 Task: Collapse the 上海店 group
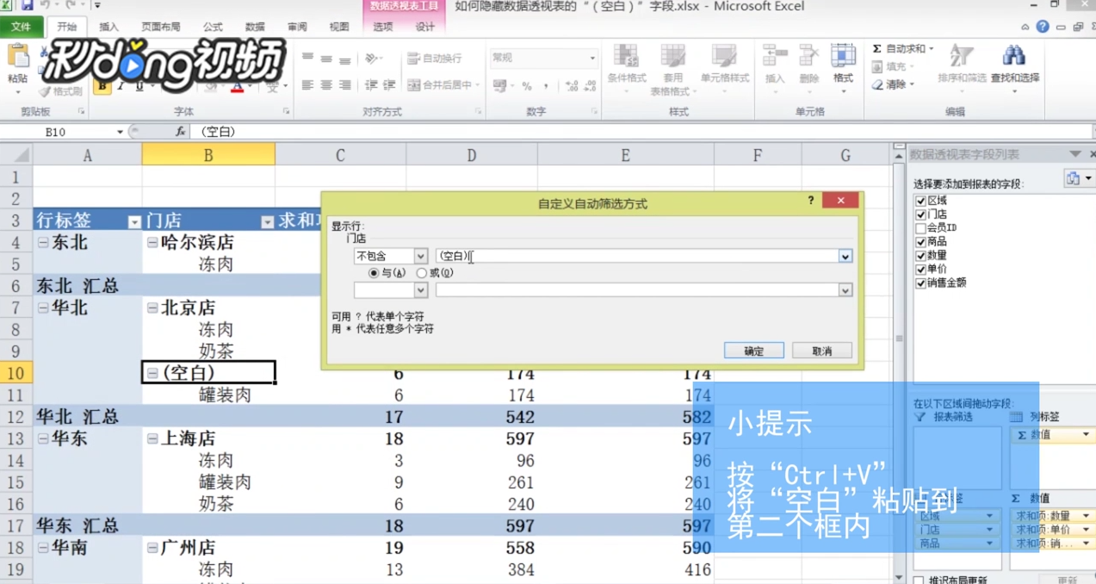click(x=152, y=438)
